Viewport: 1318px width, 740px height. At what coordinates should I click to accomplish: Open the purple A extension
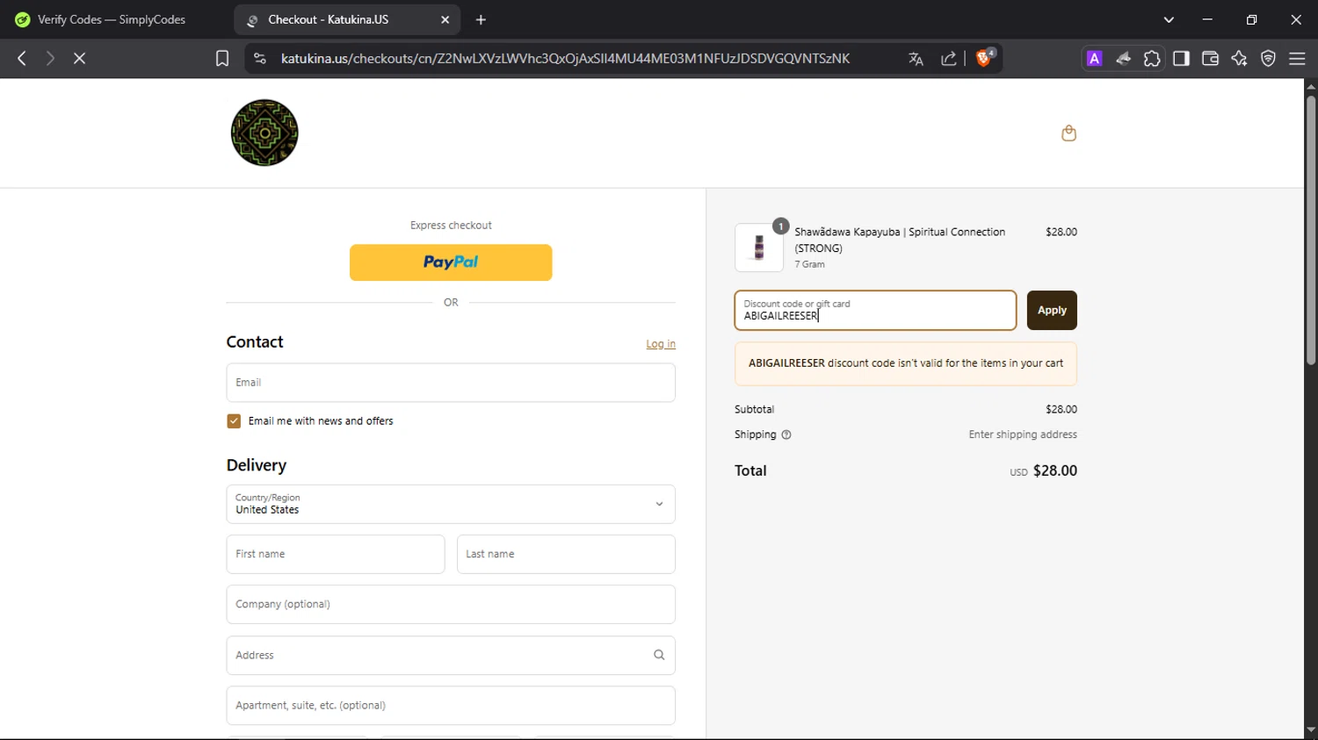tap(1094, 59)
